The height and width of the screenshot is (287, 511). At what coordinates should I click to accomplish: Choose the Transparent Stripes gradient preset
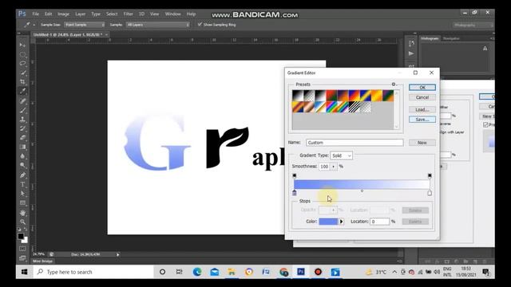click(355, 107)
